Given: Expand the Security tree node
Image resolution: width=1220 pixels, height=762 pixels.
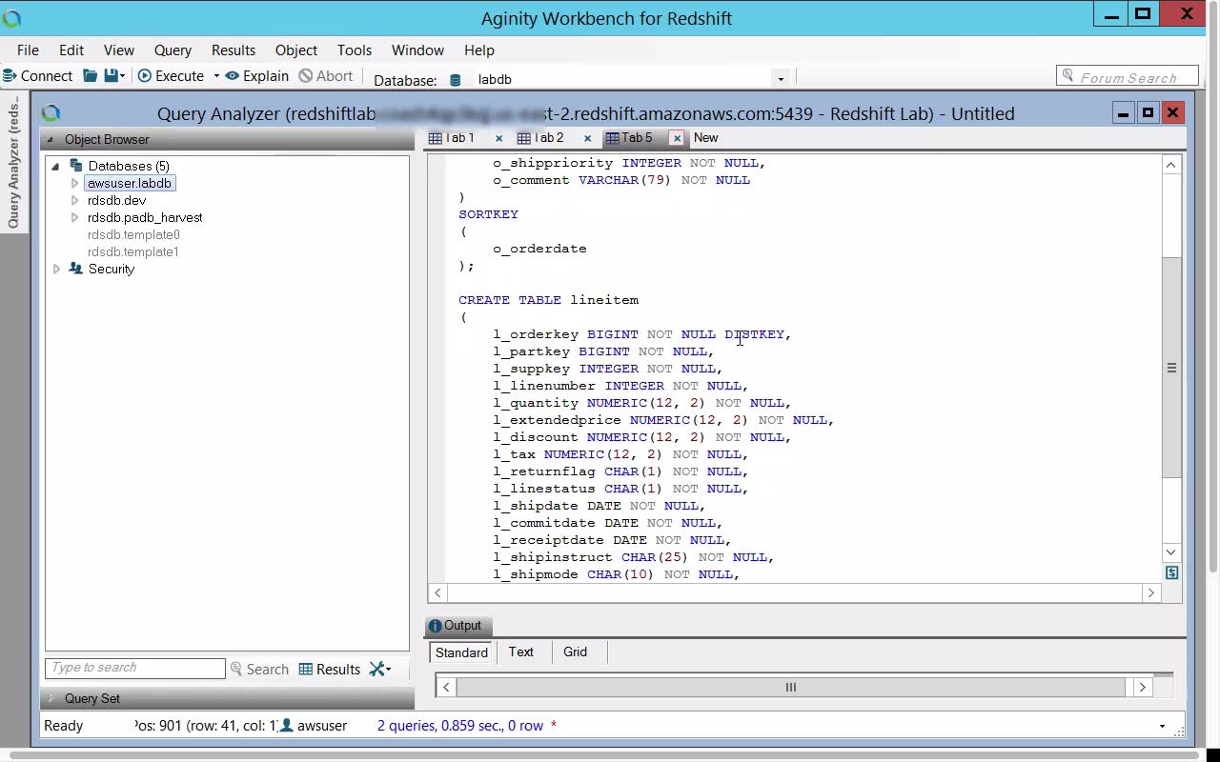Looking at the screenshot, I should click(x=56, y=269).
